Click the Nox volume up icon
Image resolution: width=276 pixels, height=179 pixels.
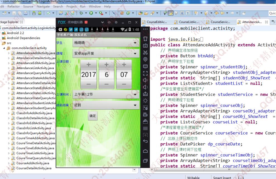pos(145,80)
